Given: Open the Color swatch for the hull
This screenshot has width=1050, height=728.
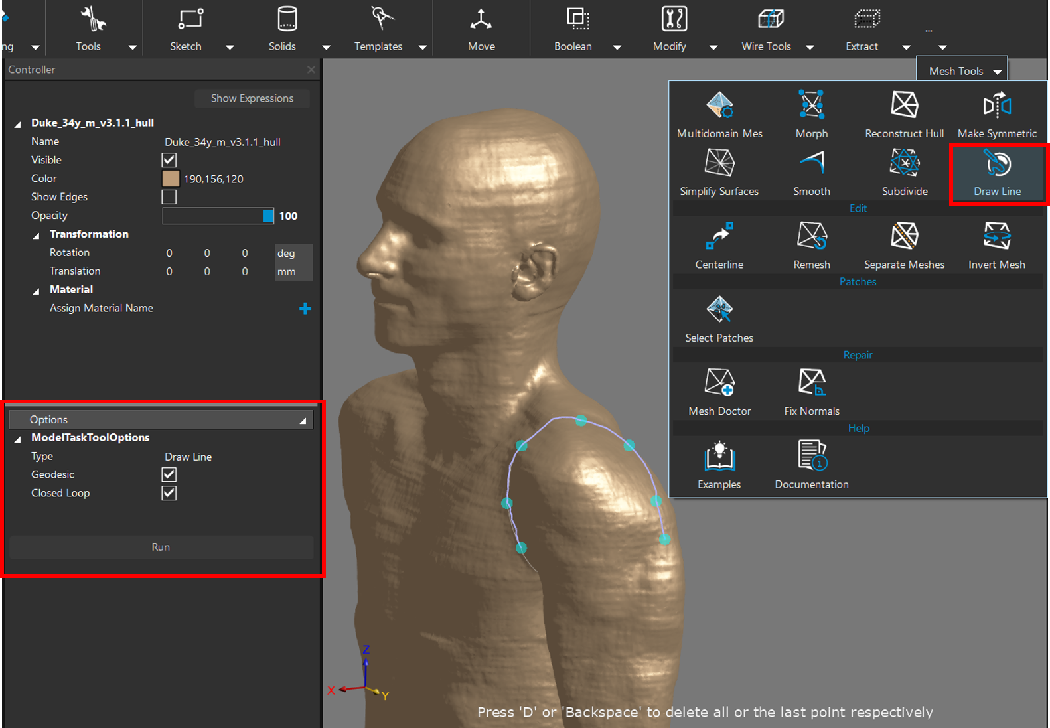Looking at the screenshot, I should (171, 179).
